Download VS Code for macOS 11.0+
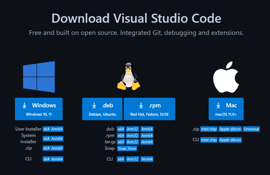 tap(226, 109)
